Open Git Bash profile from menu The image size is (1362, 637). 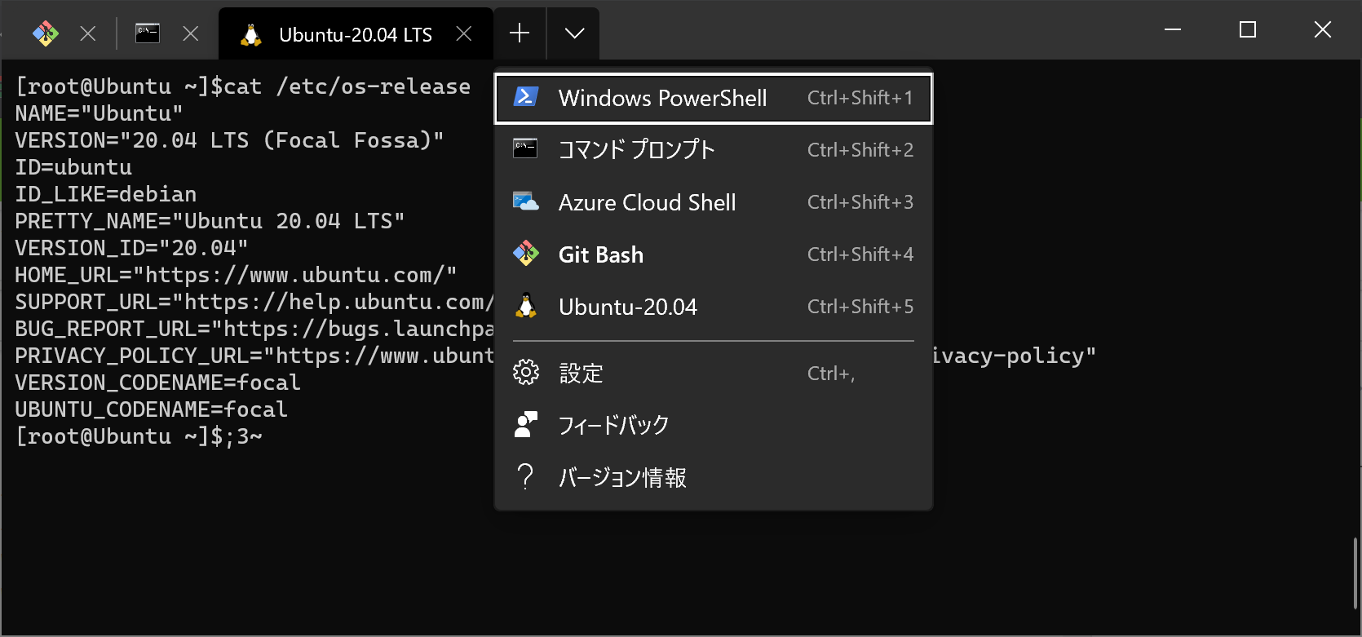[x=714, y=254]
